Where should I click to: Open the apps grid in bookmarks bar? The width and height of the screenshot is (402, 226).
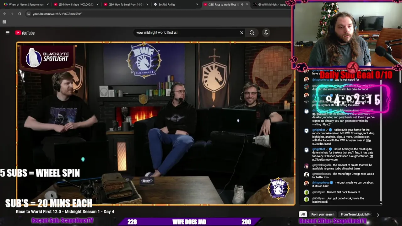tap(4, 22)
